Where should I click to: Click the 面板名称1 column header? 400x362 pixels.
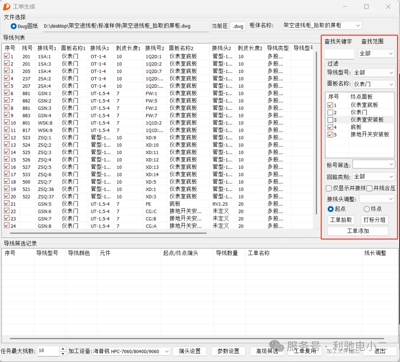coord(73,48)
